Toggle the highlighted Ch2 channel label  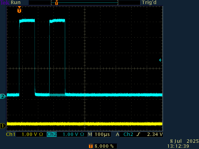52,135
